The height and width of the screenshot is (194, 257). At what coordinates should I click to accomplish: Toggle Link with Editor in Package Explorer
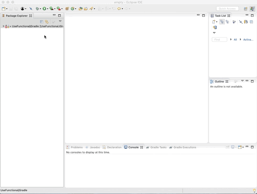47,22
